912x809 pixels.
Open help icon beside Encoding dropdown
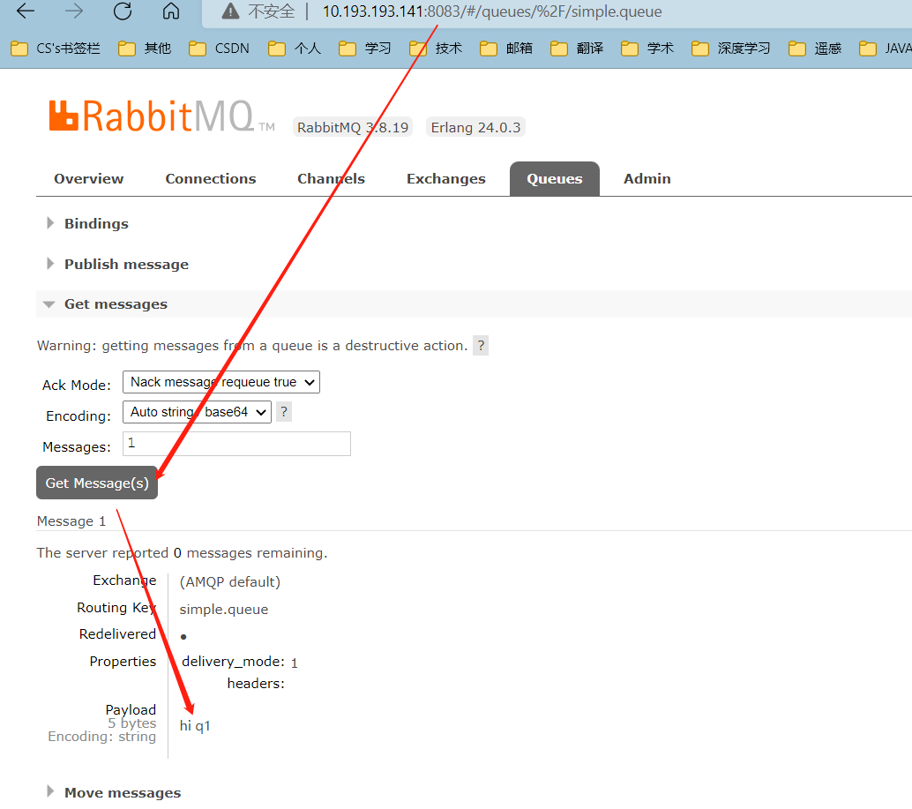[284, 412]
